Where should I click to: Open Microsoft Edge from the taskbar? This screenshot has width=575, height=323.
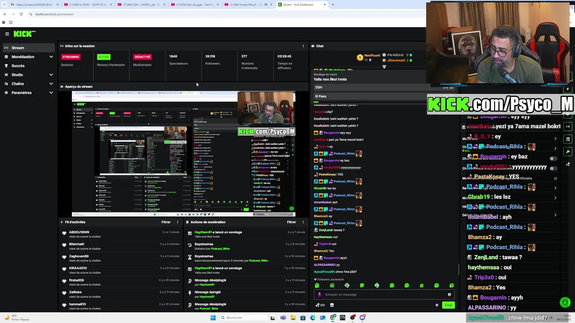coord(313,318)
